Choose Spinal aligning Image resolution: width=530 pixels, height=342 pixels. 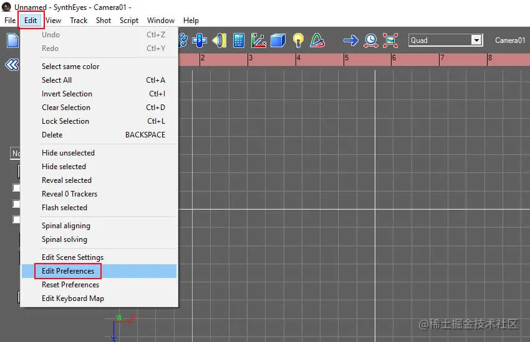coord(99,226)
